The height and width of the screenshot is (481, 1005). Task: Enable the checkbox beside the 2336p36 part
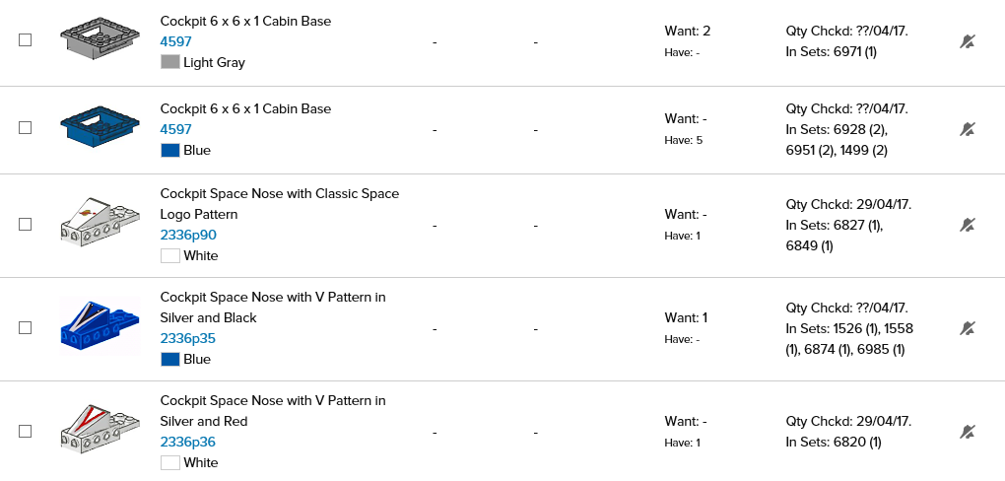pyautogui.click(x=26, y=432)
